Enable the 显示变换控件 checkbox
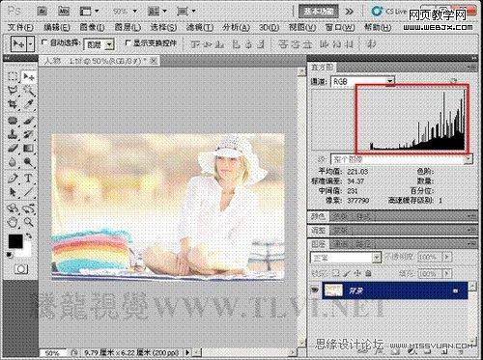Viewport: 483px width, 360px height. click(128, 42)
